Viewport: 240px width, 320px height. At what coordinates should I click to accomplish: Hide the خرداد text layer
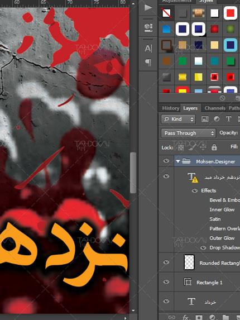click(166, 302)
